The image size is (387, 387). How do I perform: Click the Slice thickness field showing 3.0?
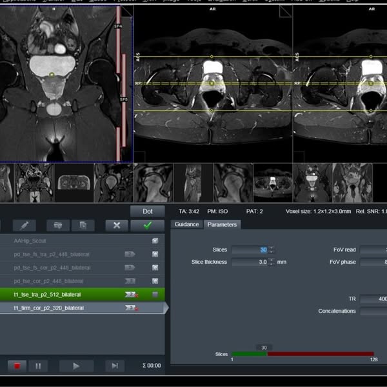[x=250, y=262]
